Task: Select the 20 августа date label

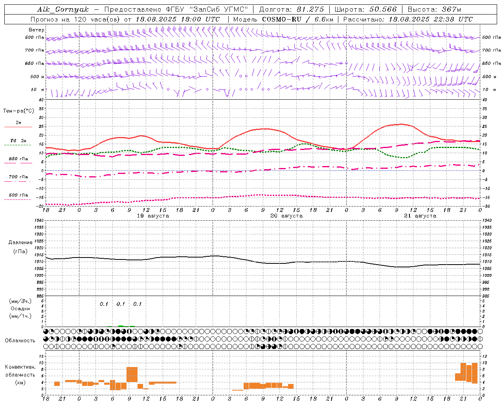Action: pyautogui.click(x=286, y=216)
